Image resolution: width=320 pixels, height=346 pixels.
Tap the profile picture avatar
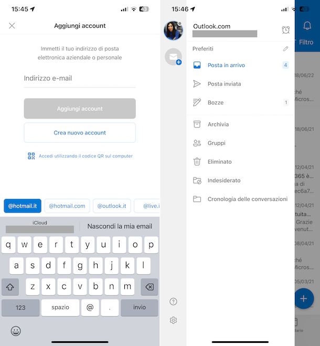[x=173, y=30]
